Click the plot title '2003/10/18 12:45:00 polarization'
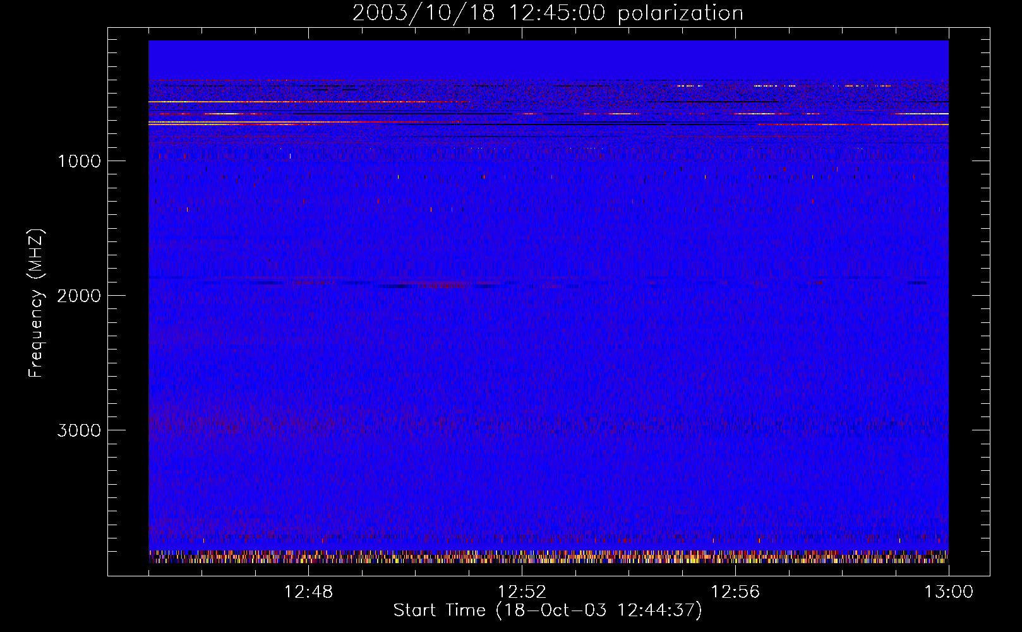The width and height of the screenshot is (1022, 632). 548,13
